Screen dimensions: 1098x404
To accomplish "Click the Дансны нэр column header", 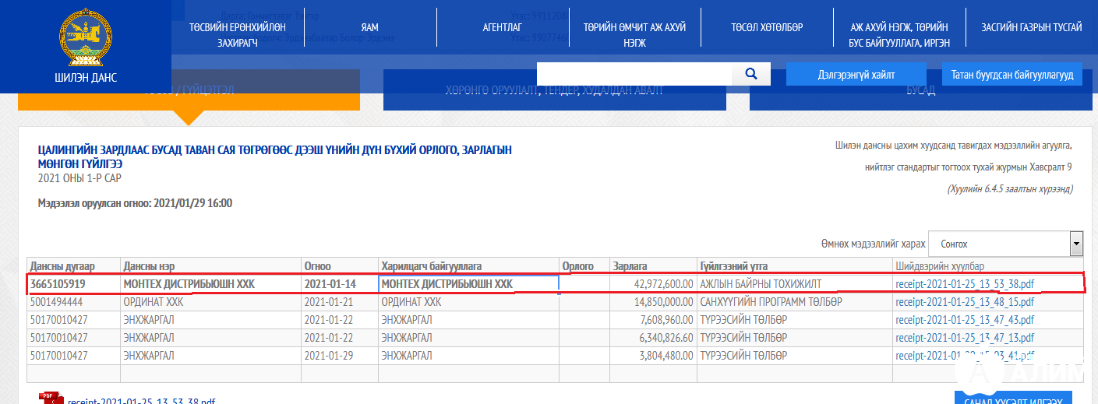I will click(x=211, y=266).
